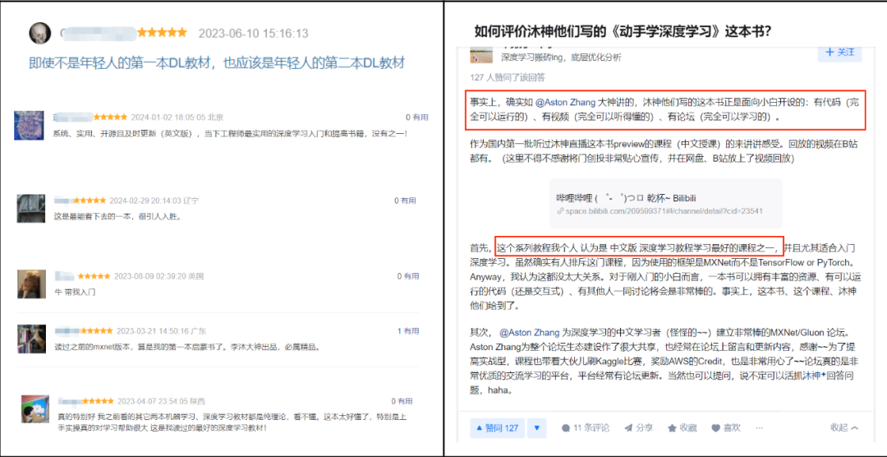The height and width of the screenshot is (457, 887).
Task: Click the answer author's avatar image
Action: 483,53
